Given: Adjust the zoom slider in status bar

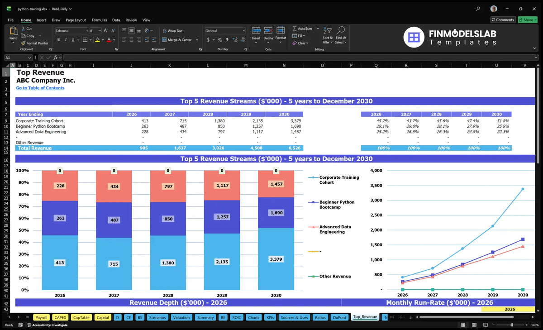Looking at the screenshot, I should [511, 325].
